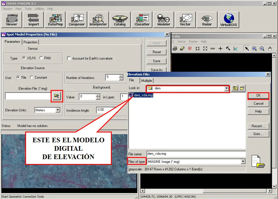278x199 pixels.
Task: Select the zoom out magnifier tool
Action: click(x=262, y=49)
